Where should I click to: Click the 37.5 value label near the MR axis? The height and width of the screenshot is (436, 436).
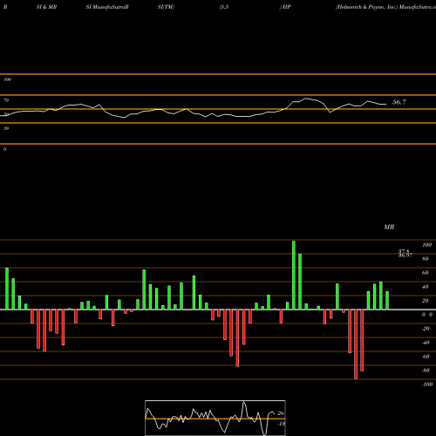pyautogui.click(x=404, y=251)
